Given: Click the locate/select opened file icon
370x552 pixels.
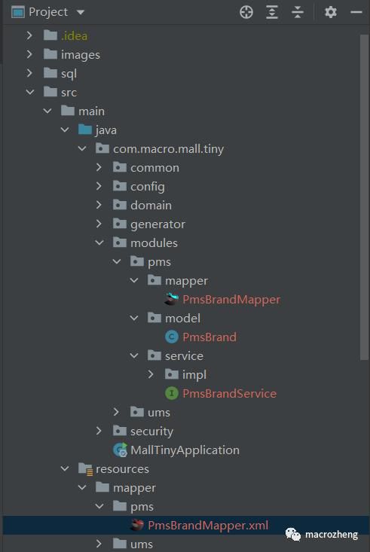Looking at the screenshot, I should (246, 12).
